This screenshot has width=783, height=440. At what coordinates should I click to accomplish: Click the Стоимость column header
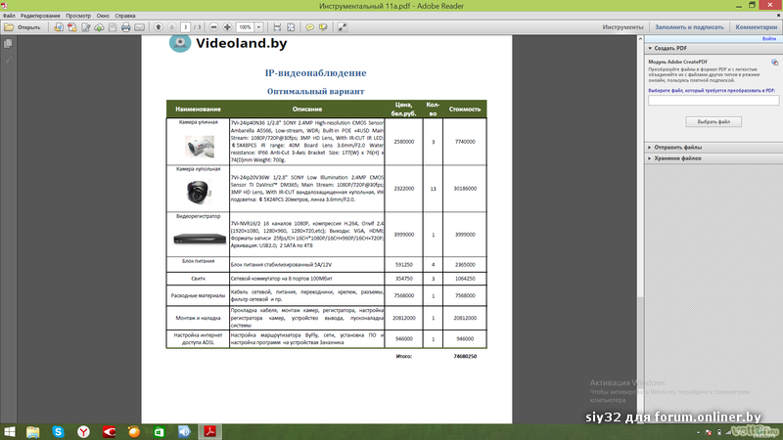click(464, 109)
